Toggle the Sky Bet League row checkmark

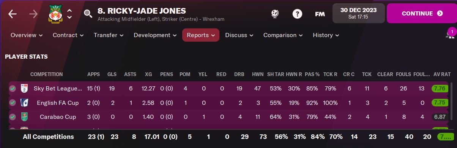[x=13, y=89]
